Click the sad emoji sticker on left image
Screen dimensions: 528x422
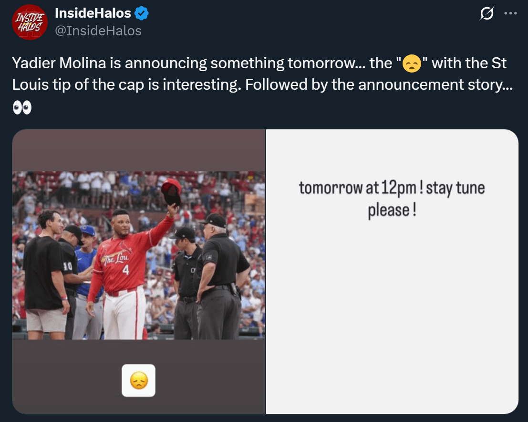click(138, 380)
